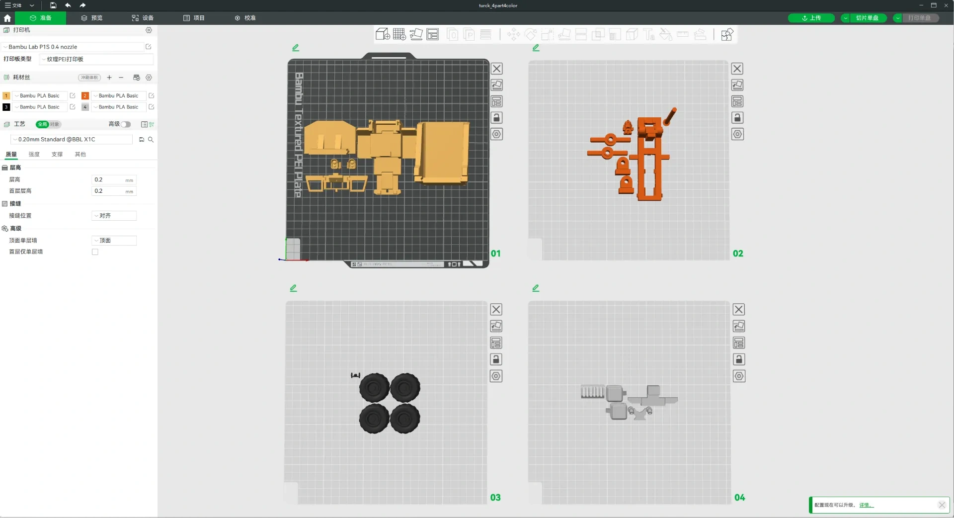
Task: Lock plate 01 with the padlock icon
Action: [496, 118]
